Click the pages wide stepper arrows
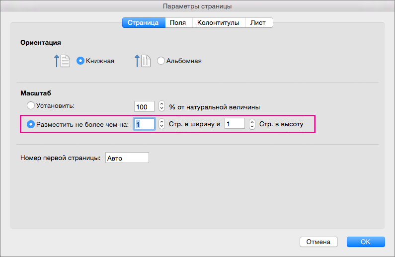The height and width of the screenshot is (257, 395). (x=161, y=124)
